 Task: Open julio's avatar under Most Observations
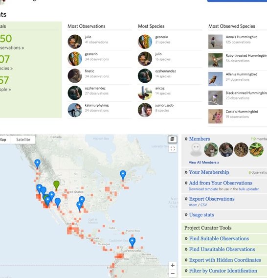click(75, 42)
